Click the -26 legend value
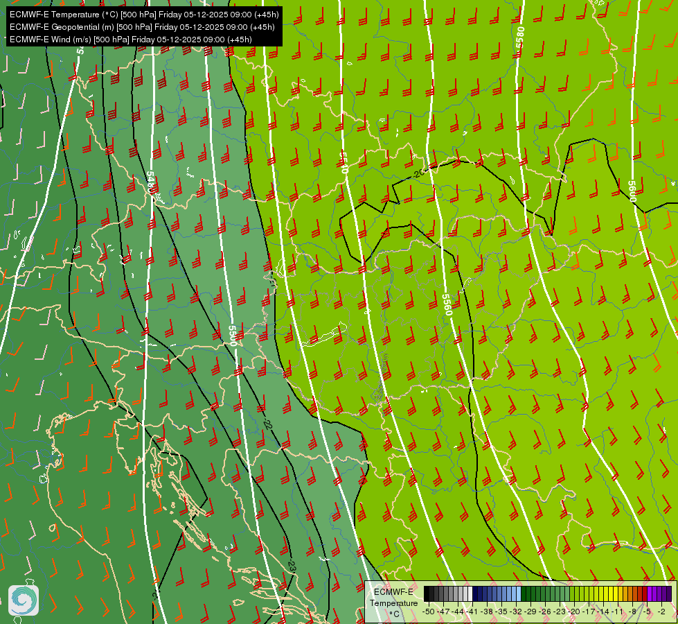The width and height of the screenshot is (678, 624). point(545,612)
